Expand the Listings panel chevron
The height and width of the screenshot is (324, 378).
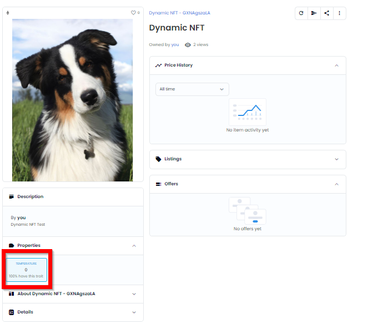point(336,159)
